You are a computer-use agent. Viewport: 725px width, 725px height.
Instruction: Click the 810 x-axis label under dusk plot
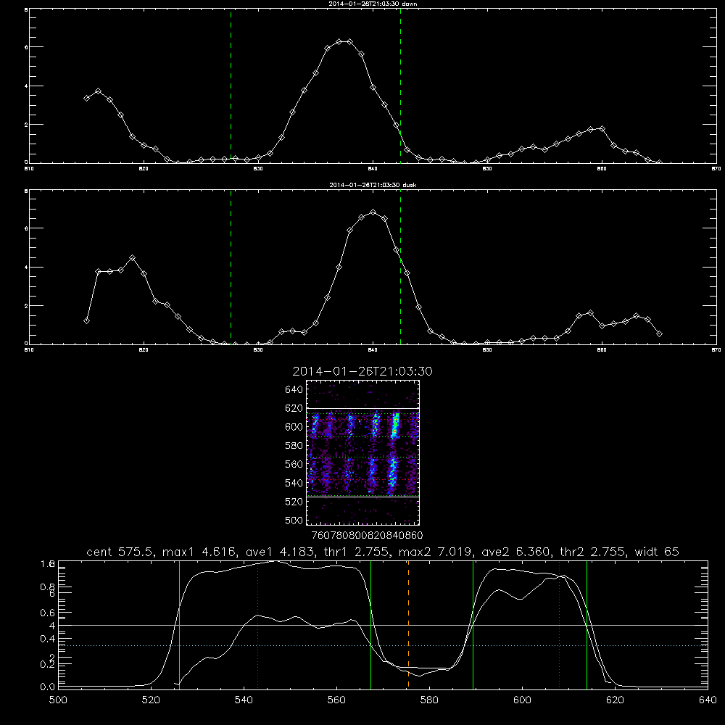(29, 350)
